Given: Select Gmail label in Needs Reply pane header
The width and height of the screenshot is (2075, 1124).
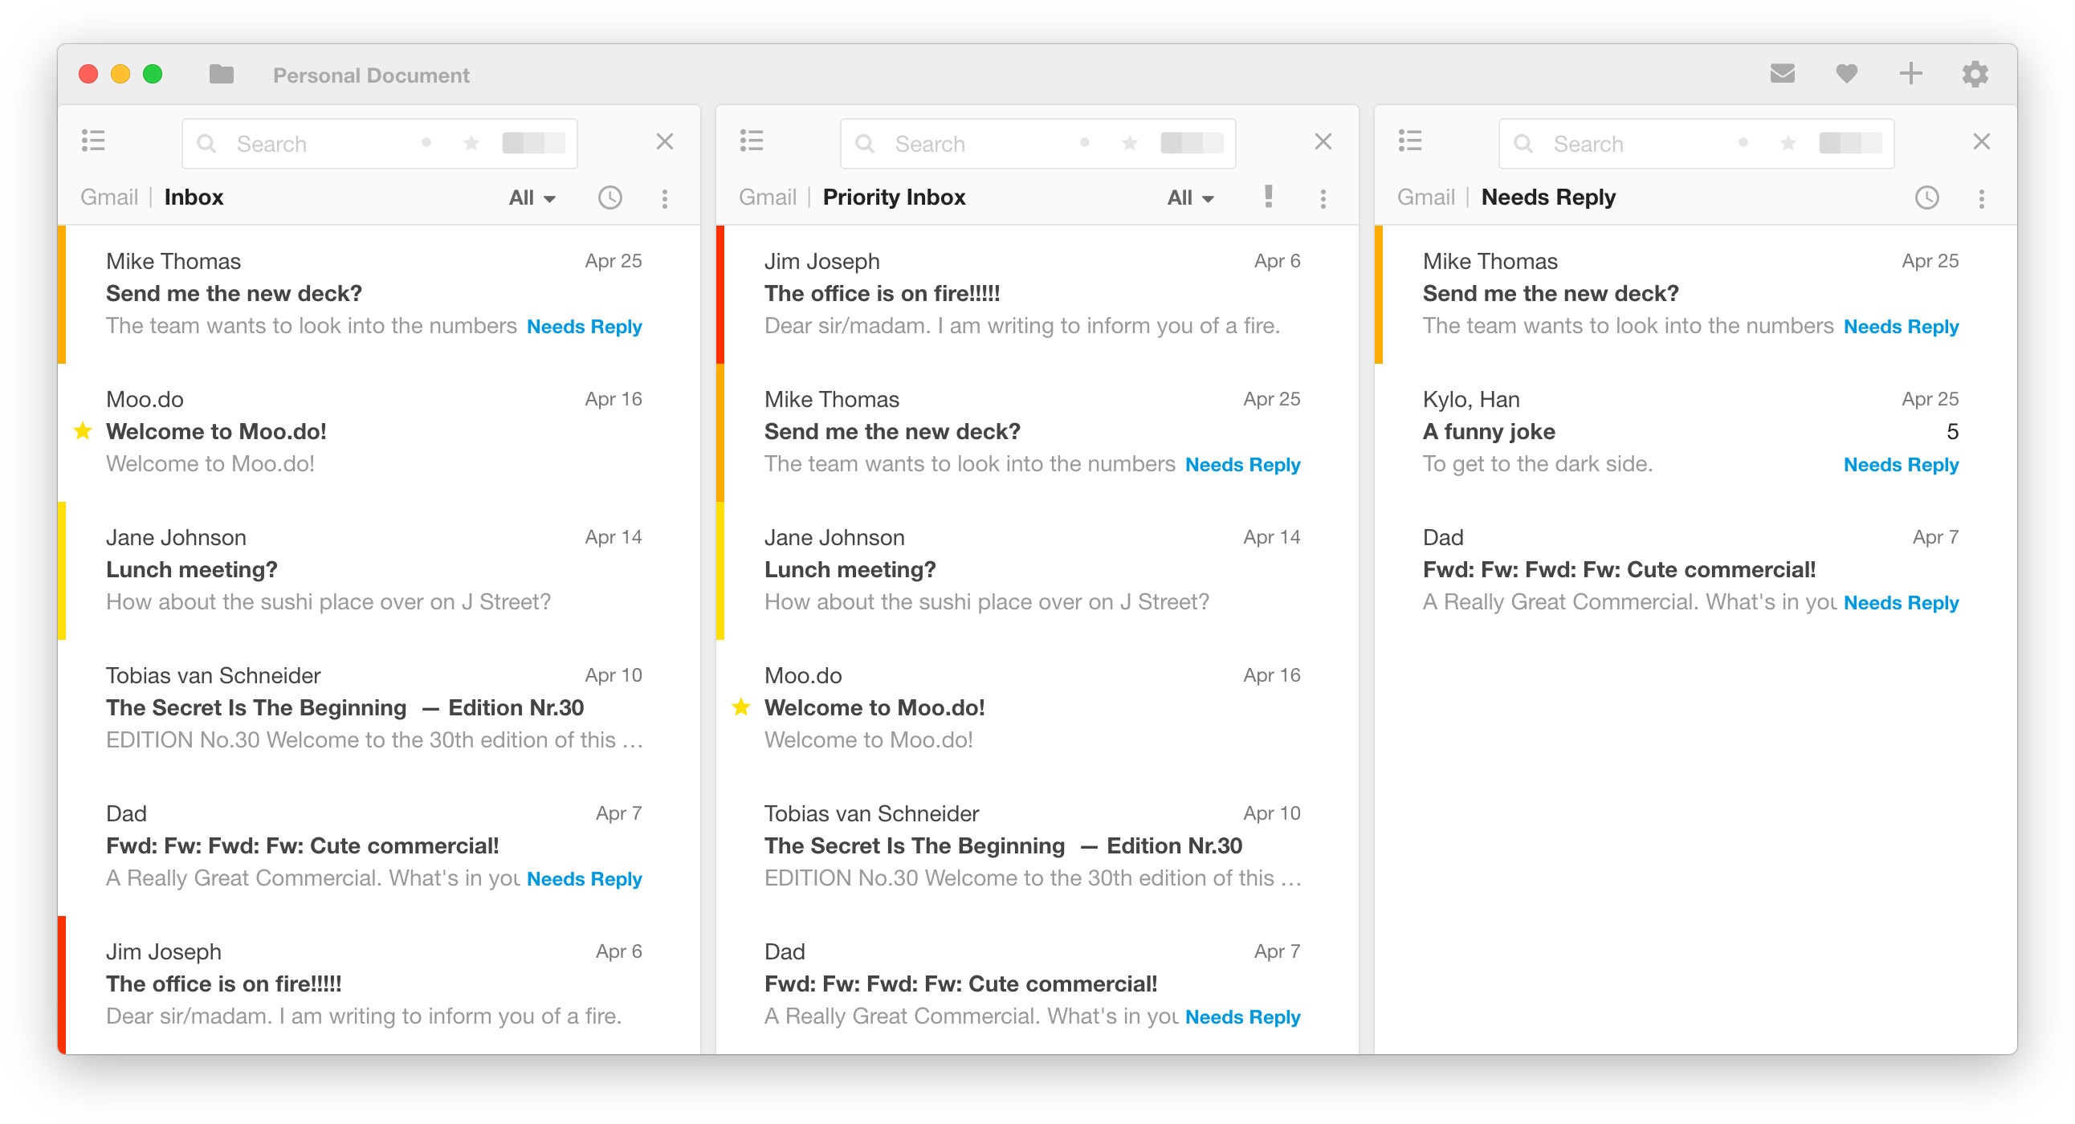Looking at the screenshot, I should (x=1425, y=198).
